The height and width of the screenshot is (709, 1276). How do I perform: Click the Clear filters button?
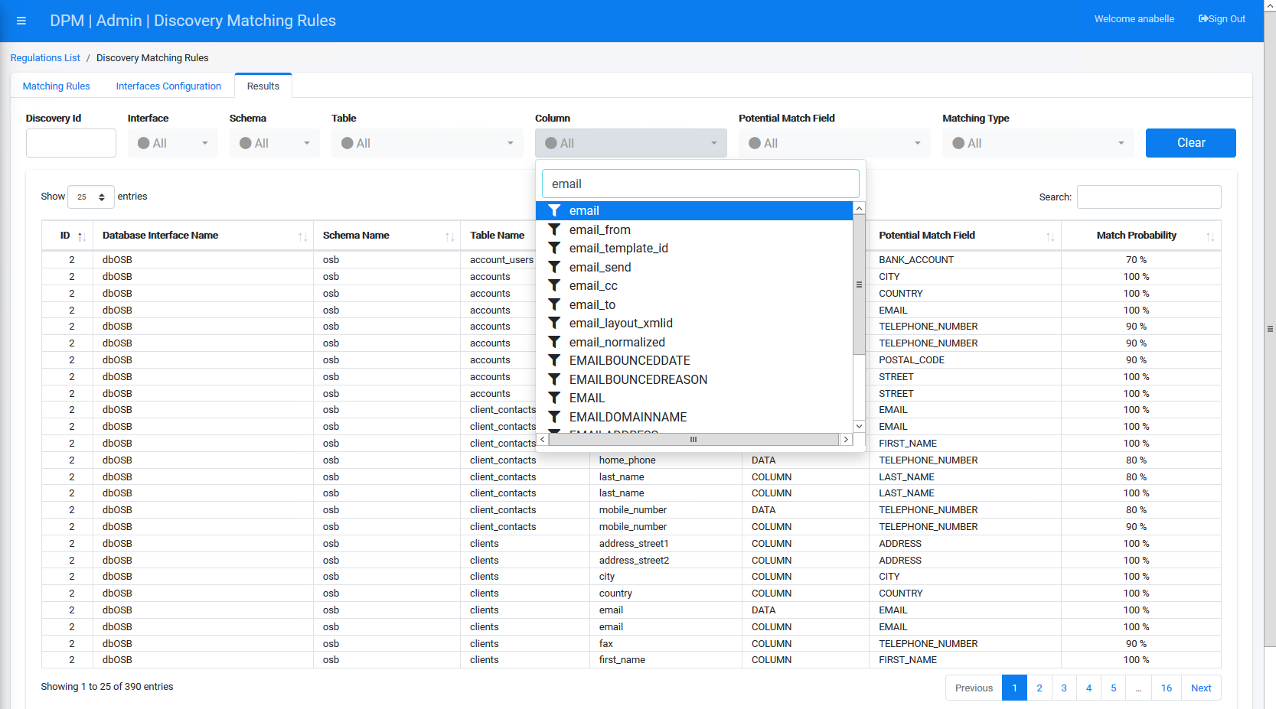(x=1191, y=143)
